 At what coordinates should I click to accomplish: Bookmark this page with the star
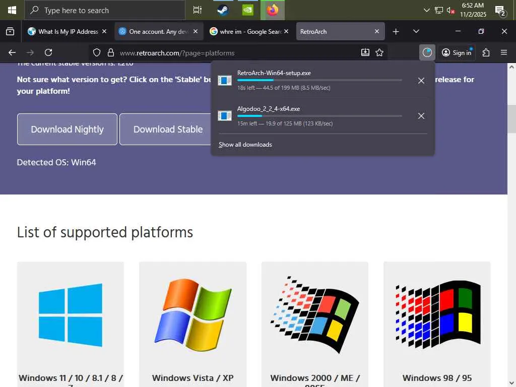pyautogui.click(x=379, y=52)
